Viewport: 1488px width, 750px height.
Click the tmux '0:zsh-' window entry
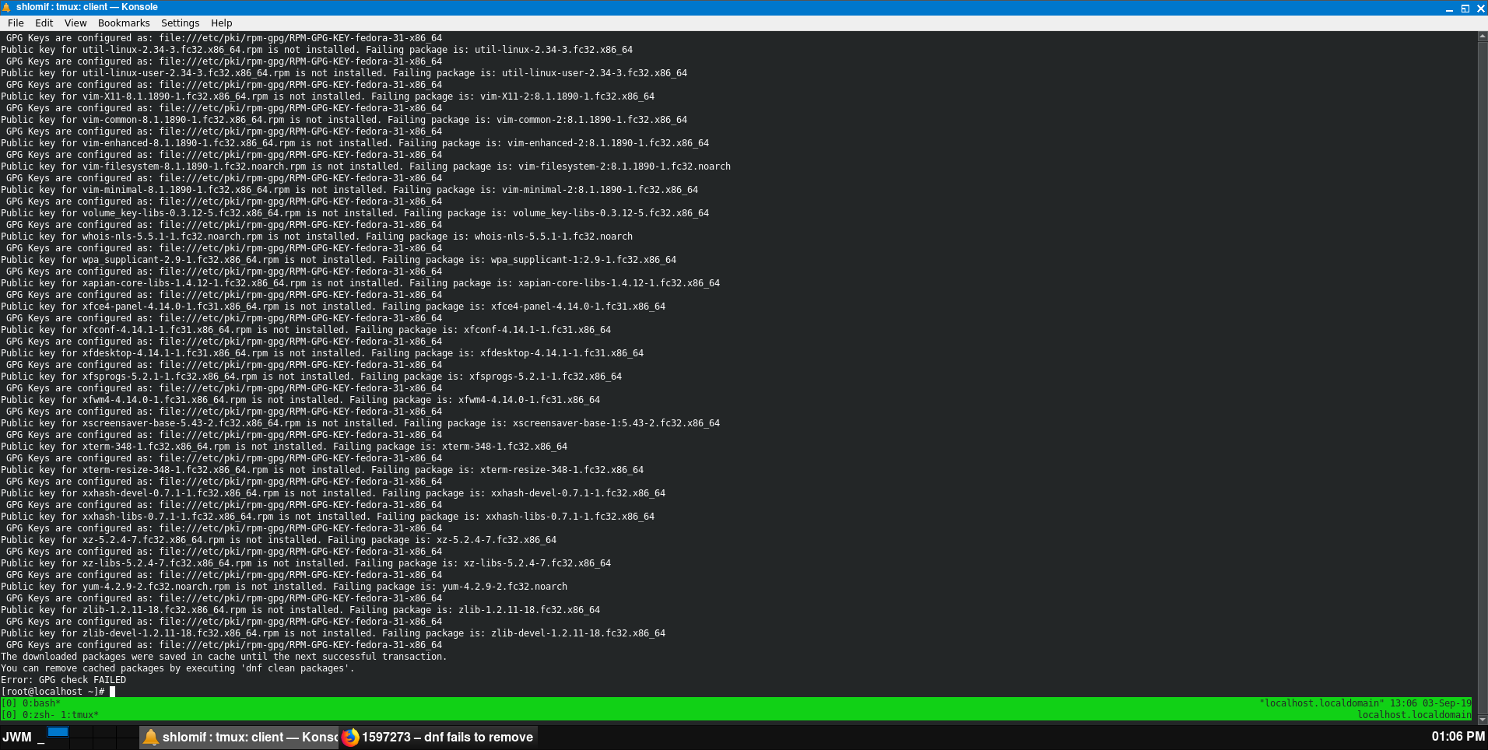pyautogui.click(x=38, y=715)
